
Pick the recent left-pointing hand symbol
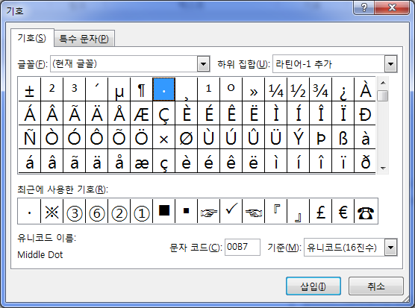coord(253,211)
